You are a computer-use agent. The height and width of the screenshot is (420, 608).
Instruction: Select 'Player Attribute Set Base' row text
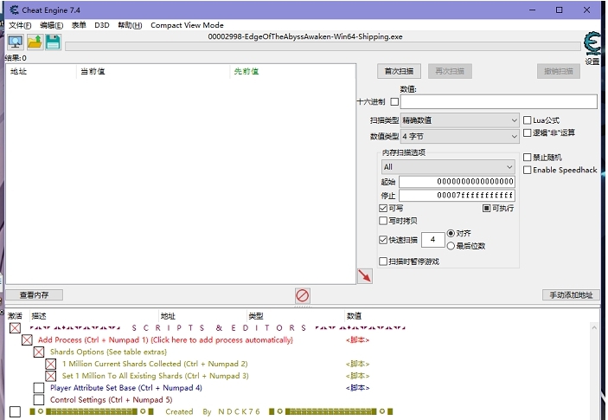pyautogui.click(x=126, y=388)
